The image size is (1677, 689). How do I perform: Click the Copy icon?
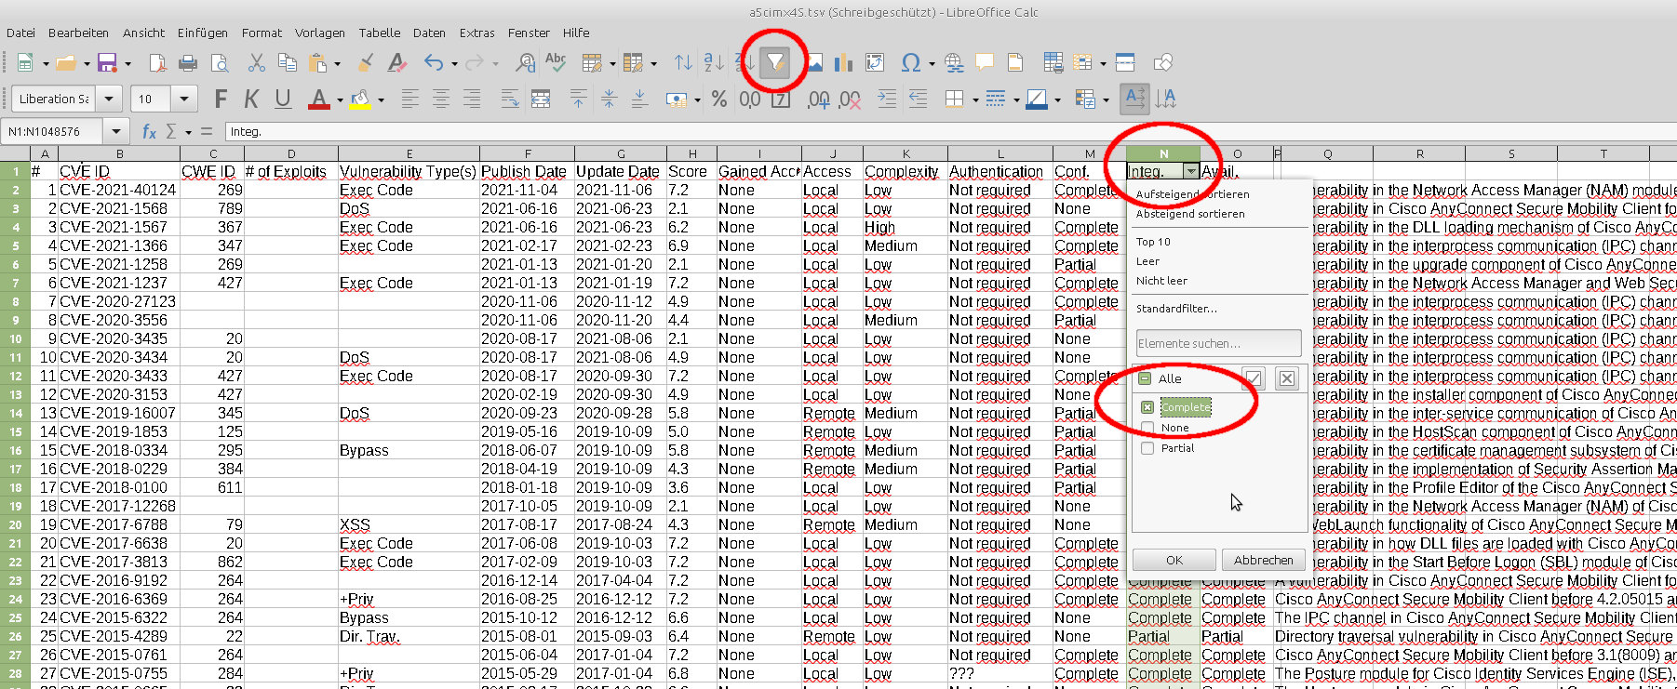[288, 62]
